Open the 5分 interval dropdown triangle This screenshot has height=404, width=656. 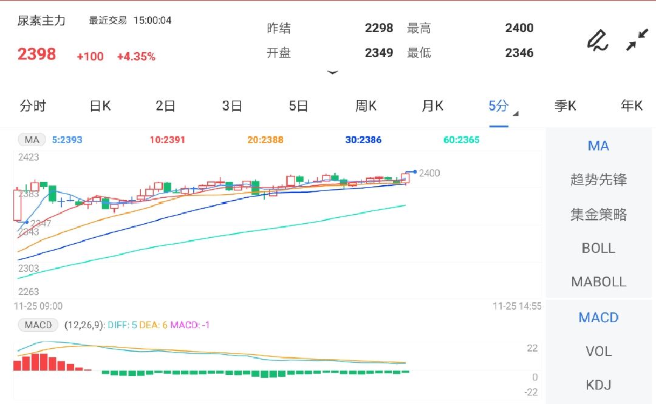(516, 113)
